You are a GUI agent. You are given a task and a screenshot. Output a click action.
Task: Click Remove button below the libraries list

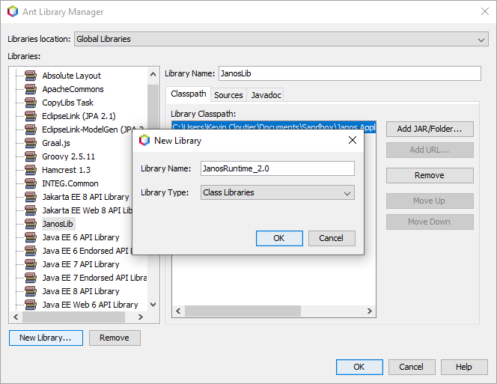click(x=115, y=338)
